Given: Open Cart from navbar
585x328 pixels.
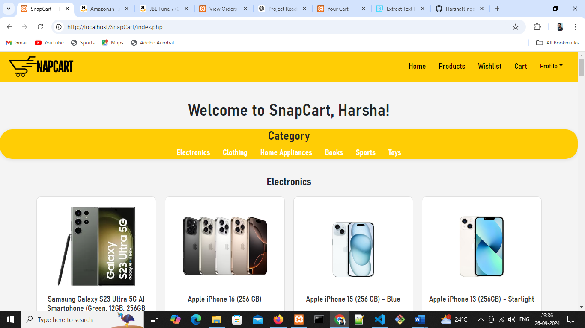Looking at the screenshot, I should (x=521, y=66).
